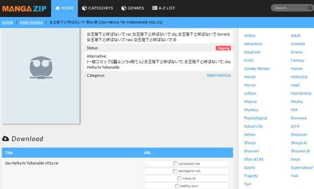The height and width of the screenshot is (189, 314).
Task: Browse the Historical genre
Action: [x=299, y=77]
